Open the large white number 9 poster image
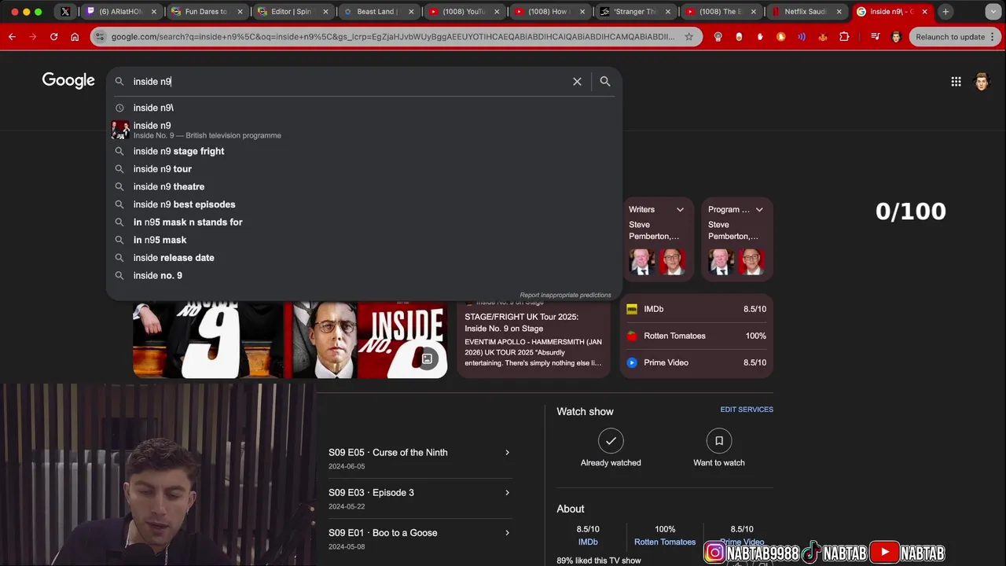 [x=207, y=340]
